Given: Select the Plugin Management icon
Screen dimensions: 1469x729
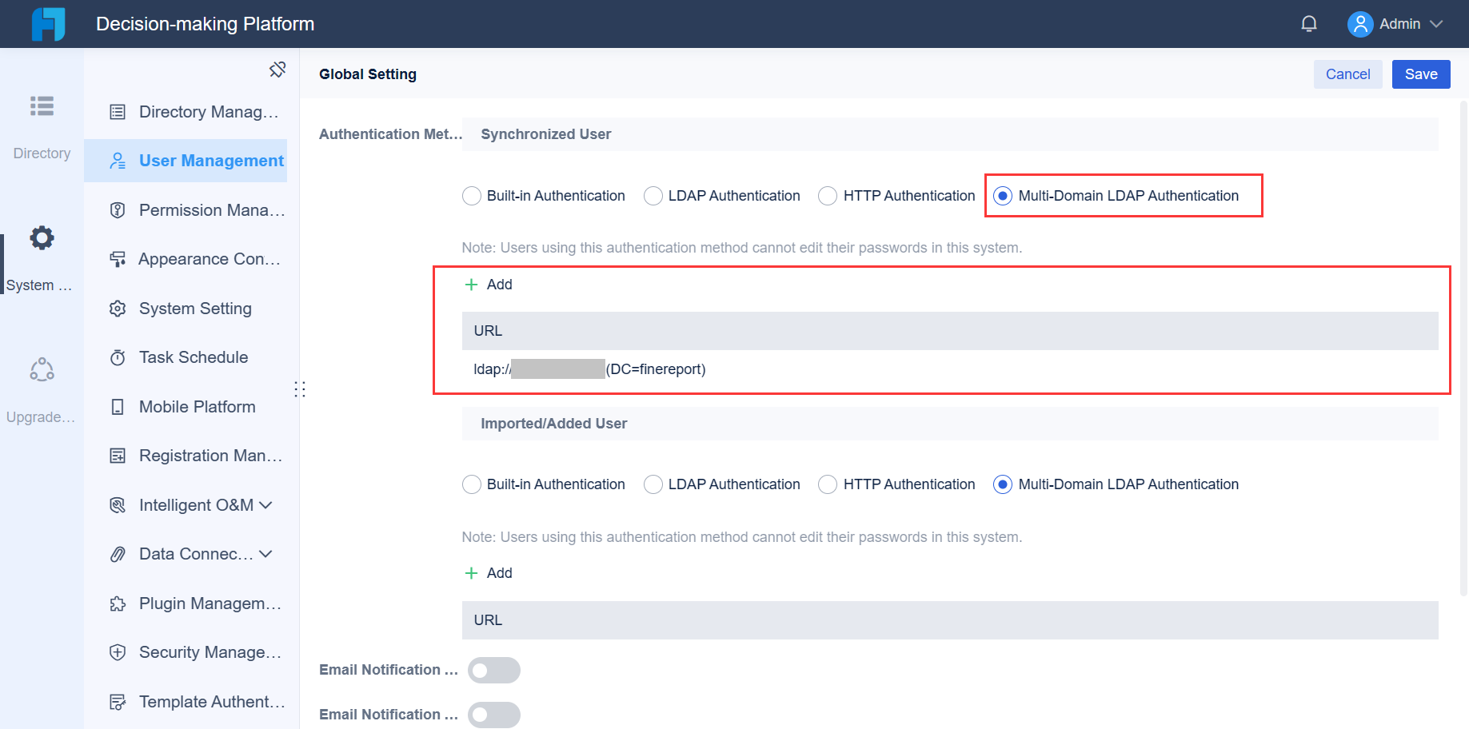Looking at the screenshot, I should (x=118, y=603).
